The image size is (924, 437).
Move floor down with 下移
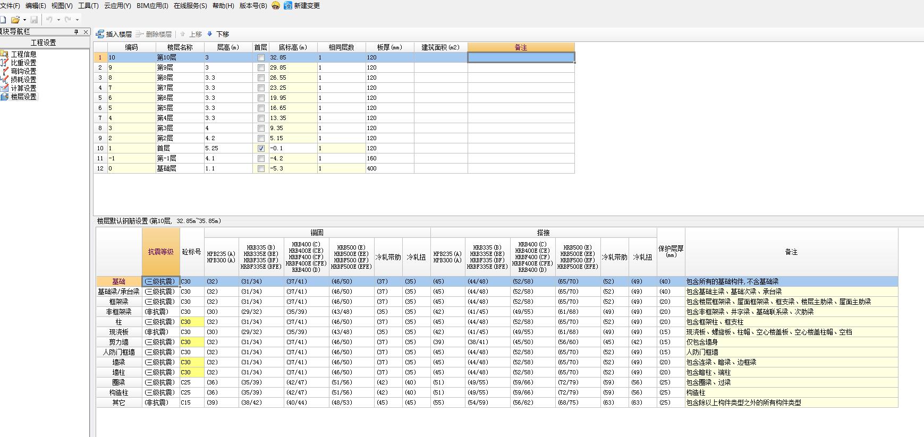pyautogui.click(x=217, y=34)
